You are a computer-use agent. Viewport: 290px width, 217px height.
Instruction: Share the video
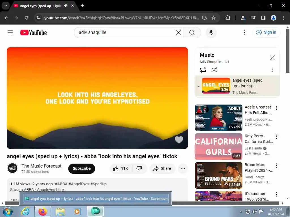click(x=162, y=168)
